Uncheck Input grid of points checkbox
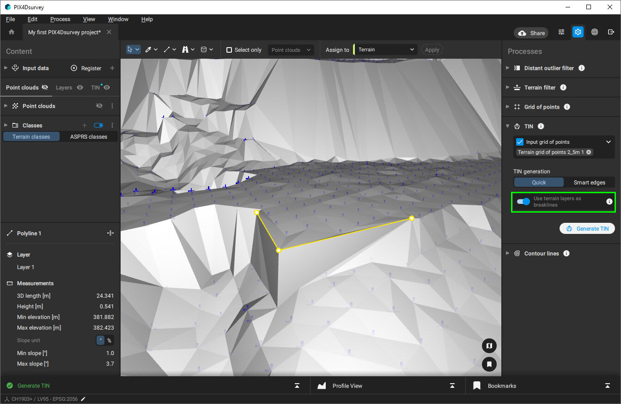 pos(520,142)
